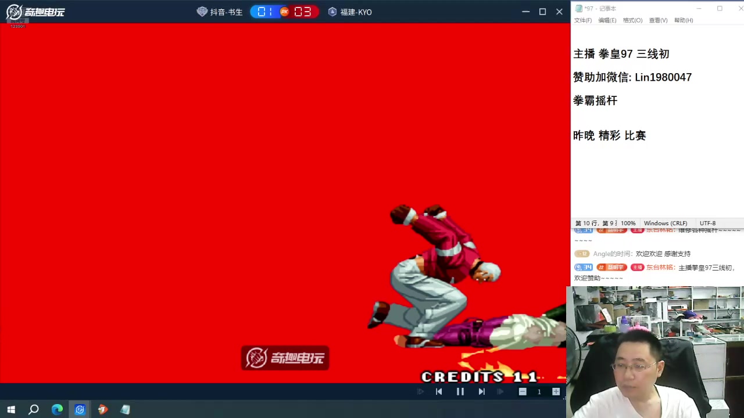Image resolution: width=744 pixels, height=418 pixels.
Task: Click Notepad app icon in title bar
Action: click(579, 8)
